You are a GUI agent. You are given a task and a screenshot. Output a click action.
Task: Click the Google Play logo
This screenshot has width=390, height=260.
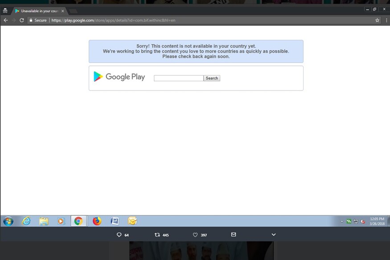point(119,77)
